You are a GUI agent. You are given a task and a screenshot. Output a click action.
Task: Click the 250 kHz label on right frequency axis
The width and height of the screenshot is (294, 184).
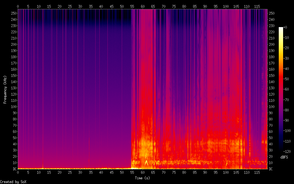(272, 13)
